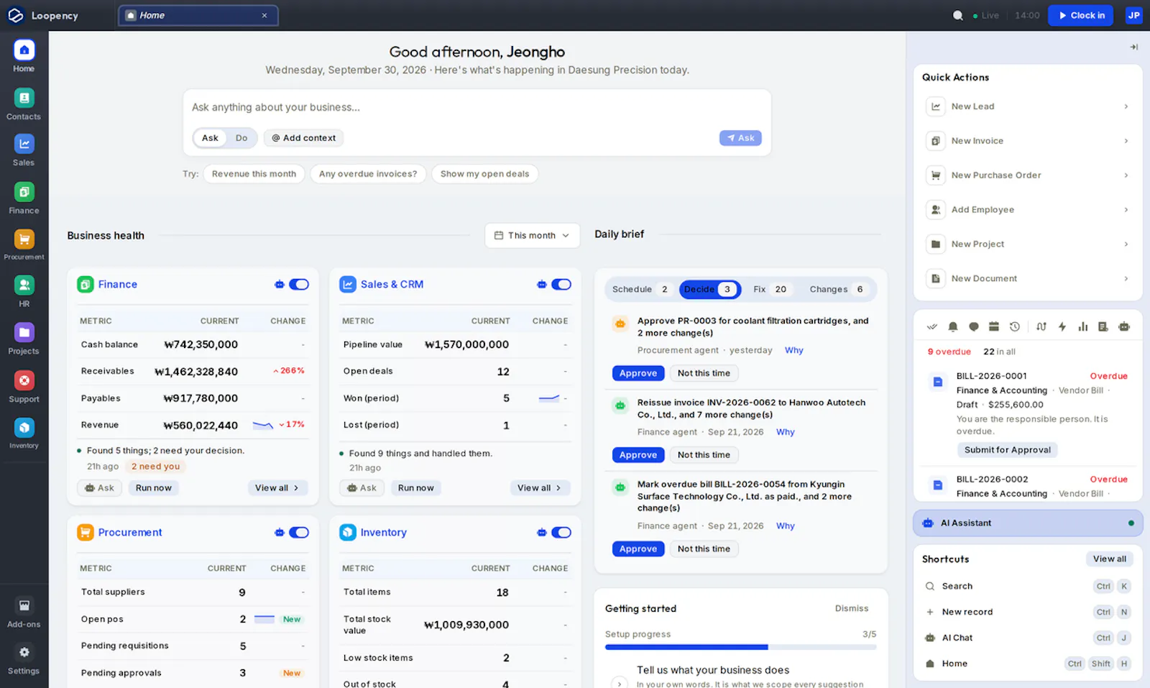Toggle the Inventory card switch
Image resolution: width=1150 pixels, height=688 pixels.
pyautogui.click(x=561, y=533)
